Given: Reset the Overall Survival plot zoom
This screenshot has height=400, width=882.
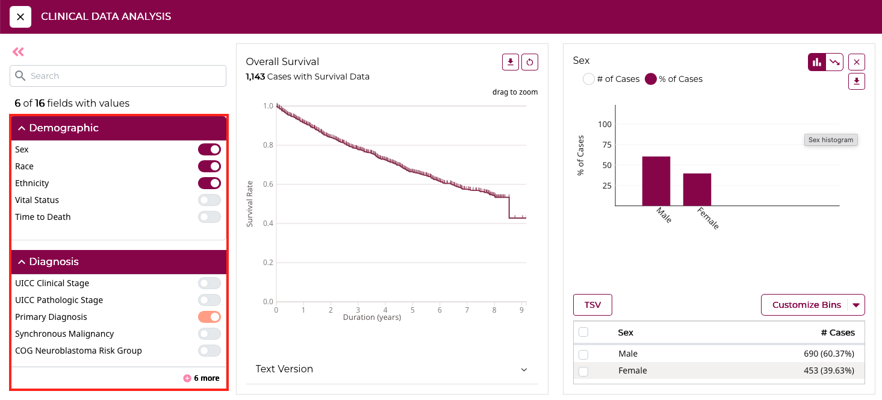Looking at the screenshot, I should [x=530, y=61].
